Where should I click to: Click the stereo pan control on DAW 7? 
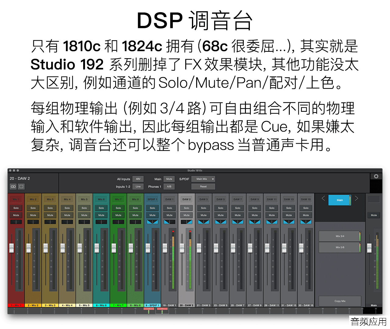[x=238, y=222]
